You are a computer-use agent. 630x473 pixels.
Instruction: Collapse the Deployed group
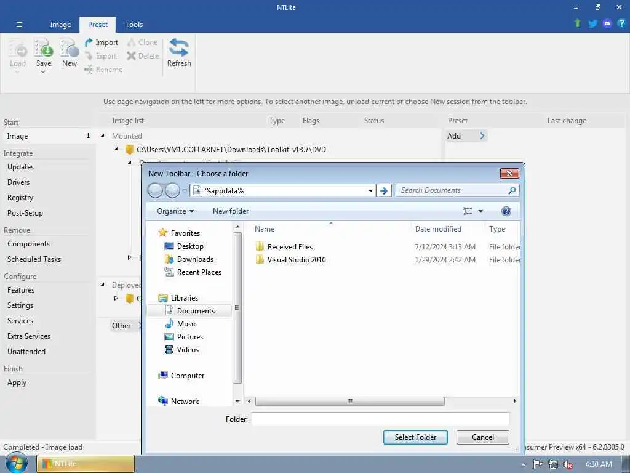click(x=103, y=285)
